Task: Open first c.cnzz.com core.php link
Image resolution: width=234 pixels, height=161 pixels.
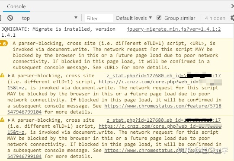Action: point(149,82)
